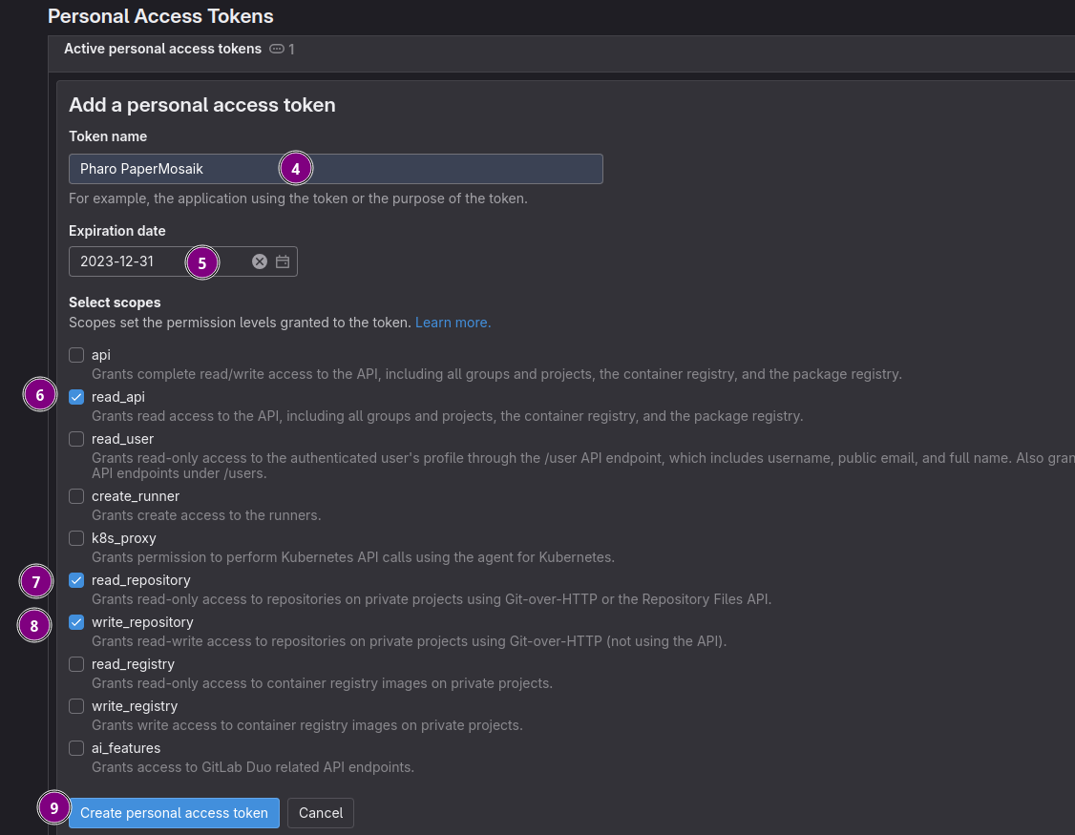Check the read_user scope

76,439
